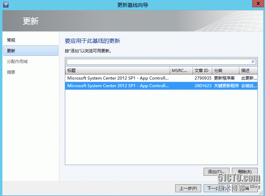Sort by the 文章 ID column header

202,71
